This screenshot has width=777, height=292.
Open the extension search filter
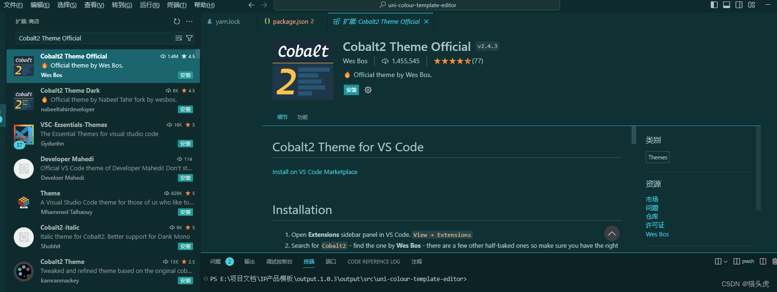189,38
